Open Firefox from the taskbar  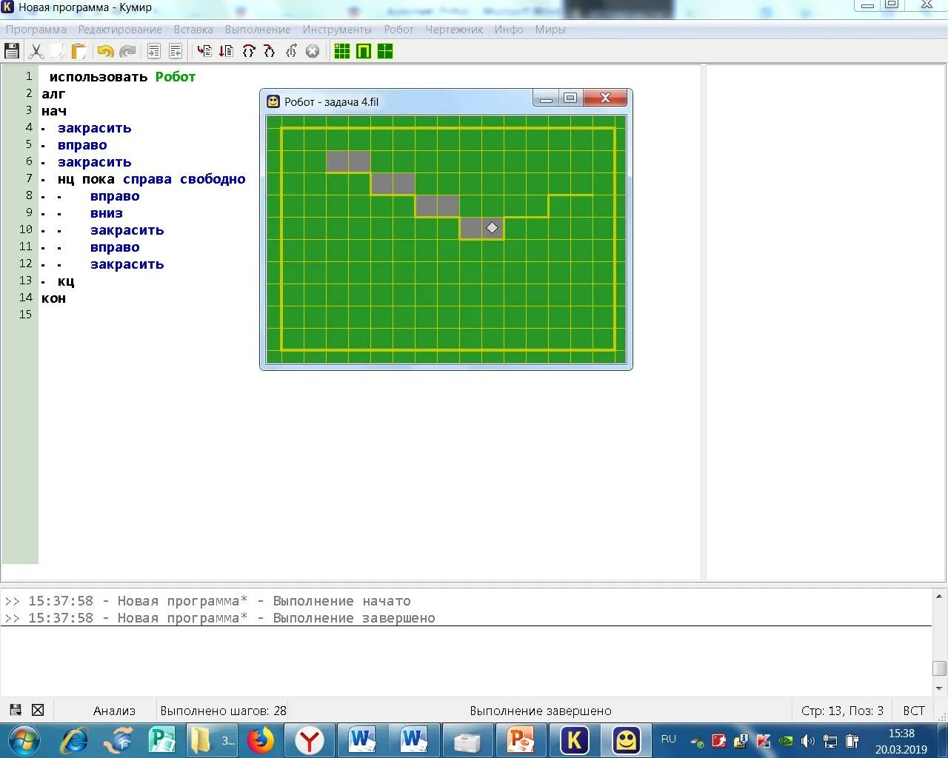(x=260, y=740)
